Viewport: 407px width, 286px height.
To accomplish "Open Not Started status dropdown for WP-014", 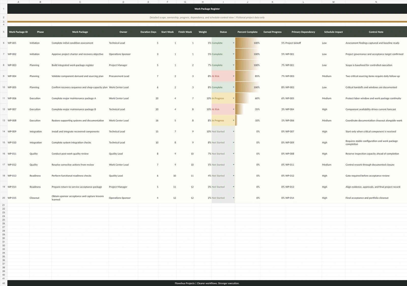I will coord(234,187).
